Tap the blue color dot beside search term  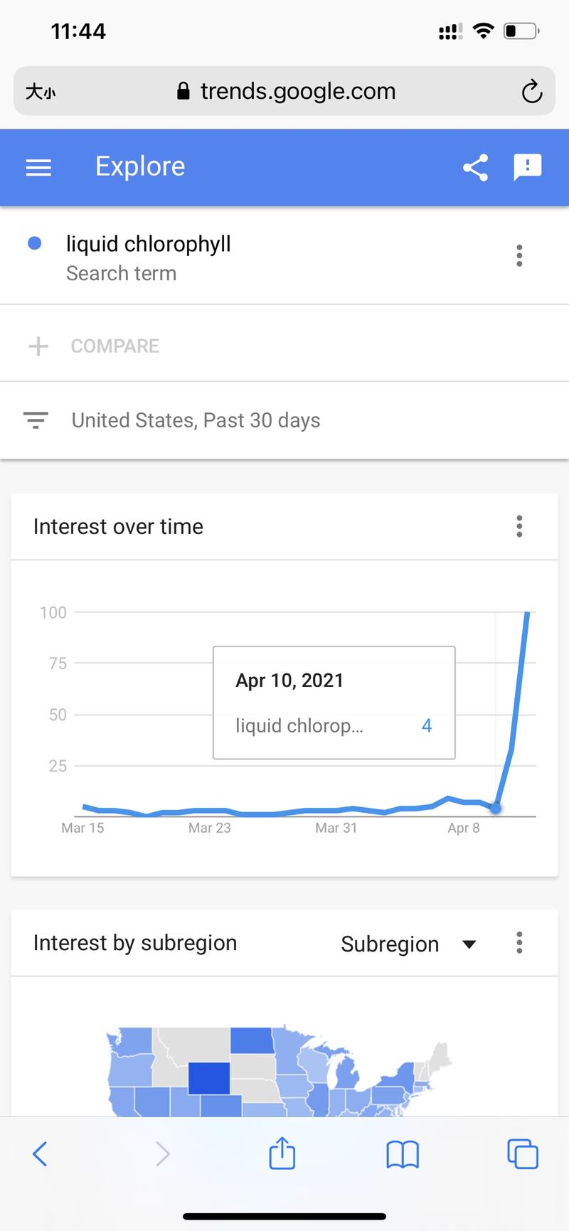click(x=34, y=243)
